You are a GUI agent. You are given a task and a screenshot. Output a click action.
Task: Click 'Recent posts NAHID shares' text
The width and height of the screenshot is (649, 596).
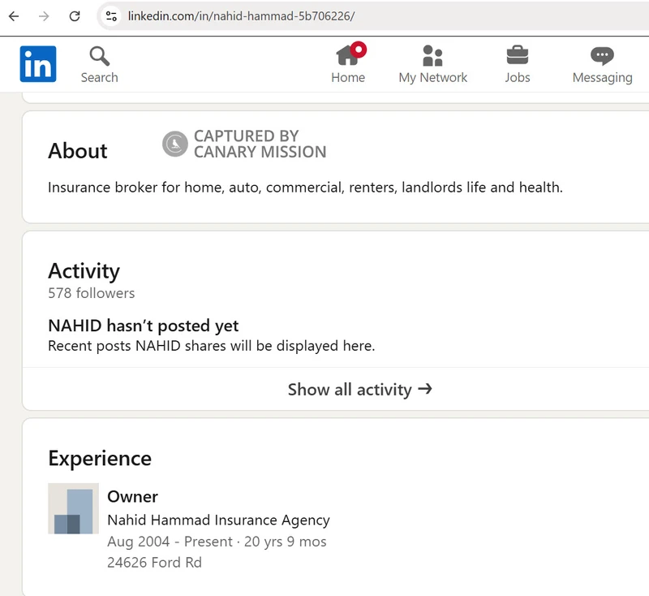[212, 346]
